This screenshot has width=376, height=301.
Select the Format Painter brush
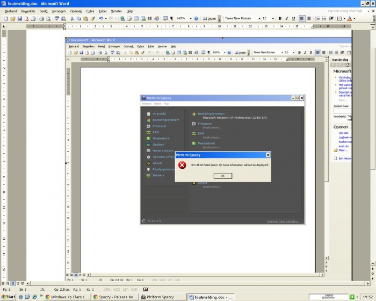92,18
